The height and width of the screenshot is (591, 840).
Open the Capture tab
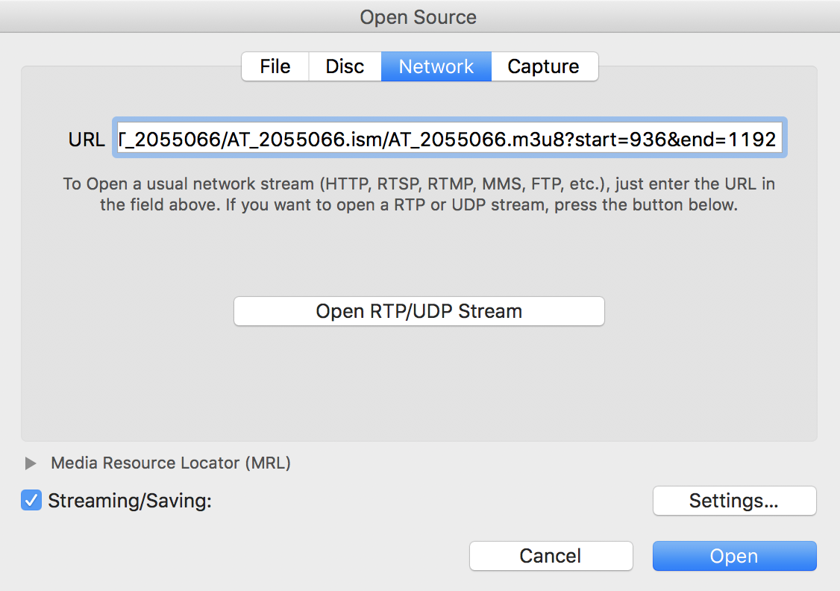pos(544,66)
